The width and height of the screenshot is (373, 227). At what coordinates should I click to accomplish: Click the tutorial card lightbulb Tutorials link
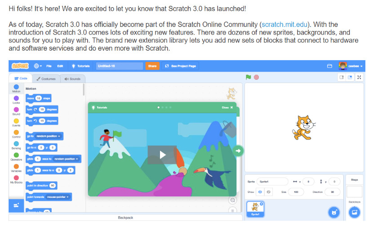coord(99,108)
